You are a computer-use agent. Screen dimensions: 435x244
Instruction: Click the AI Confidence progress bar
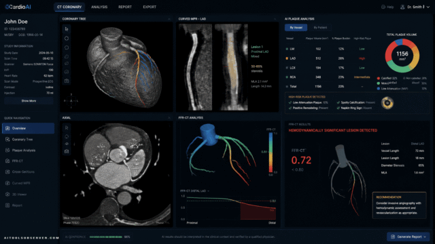[106, 237]
